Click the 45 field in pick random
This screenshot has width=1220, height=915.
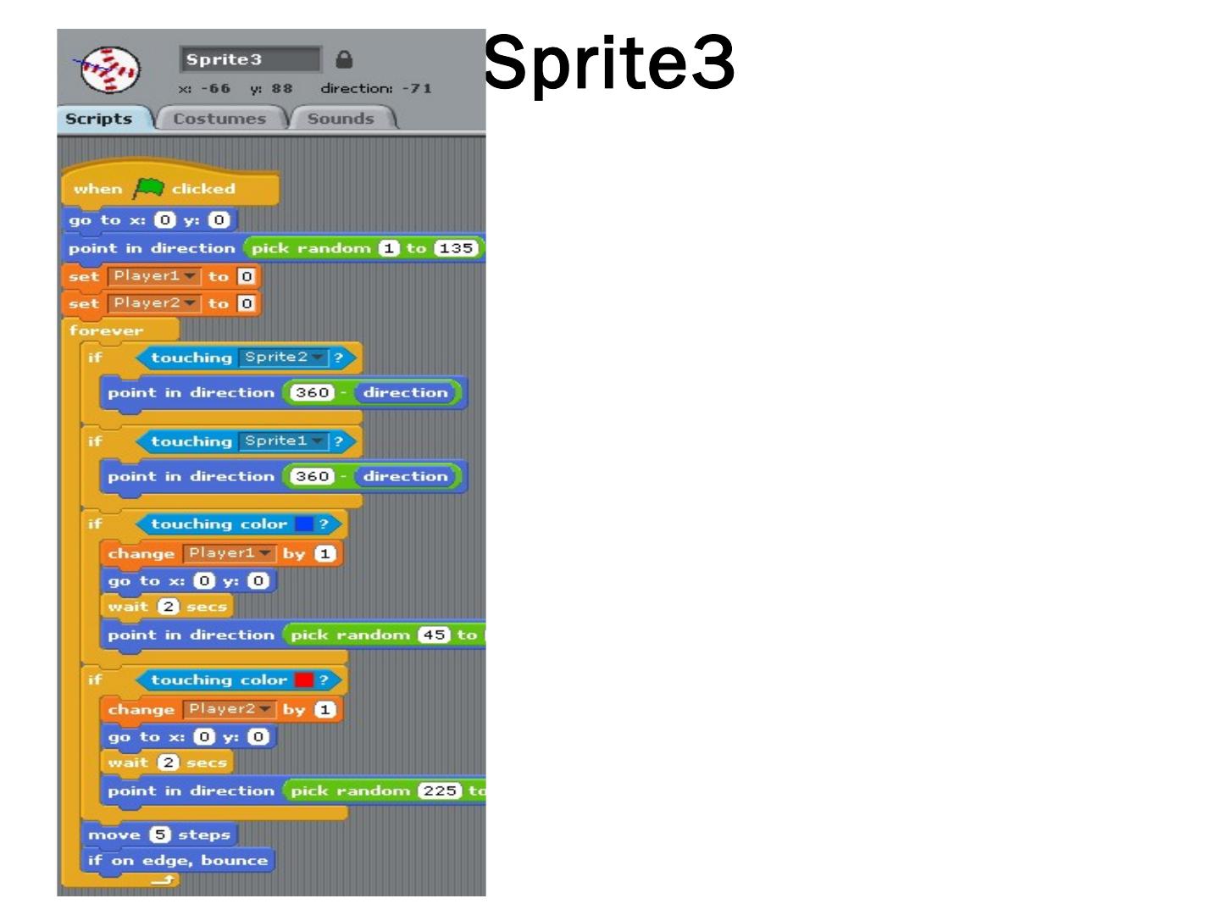click(434, 635)
